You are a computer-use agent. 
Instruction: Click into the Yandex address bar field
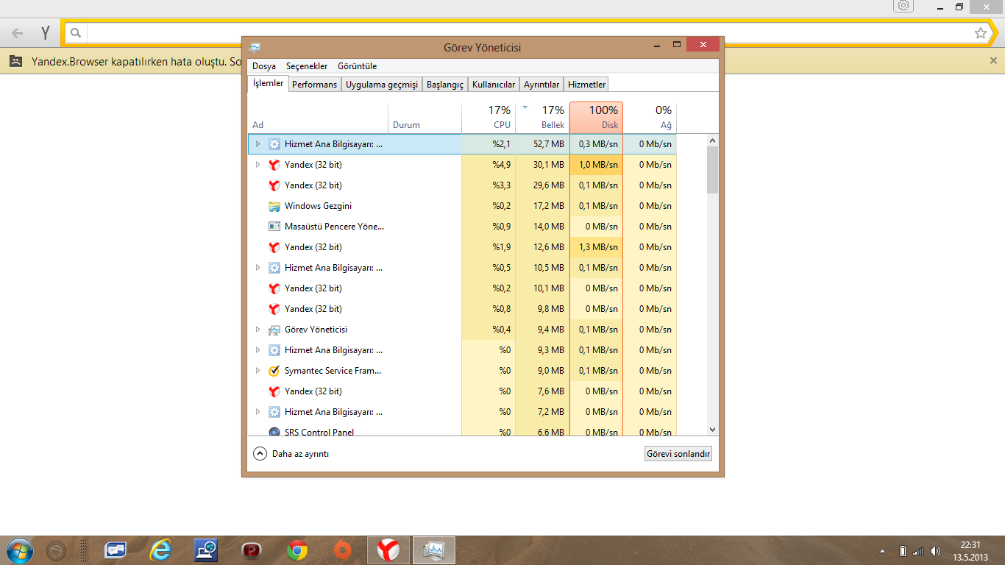530,33
